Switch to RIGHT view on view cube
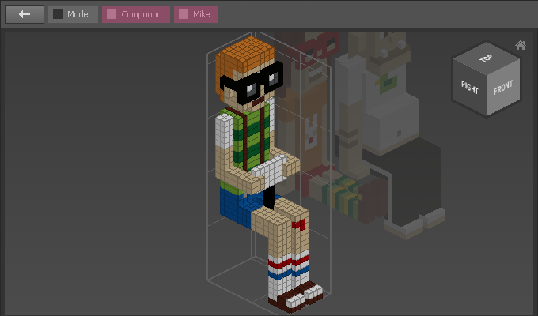Screen dimensions: 538x316 click(x=469, y=87)
